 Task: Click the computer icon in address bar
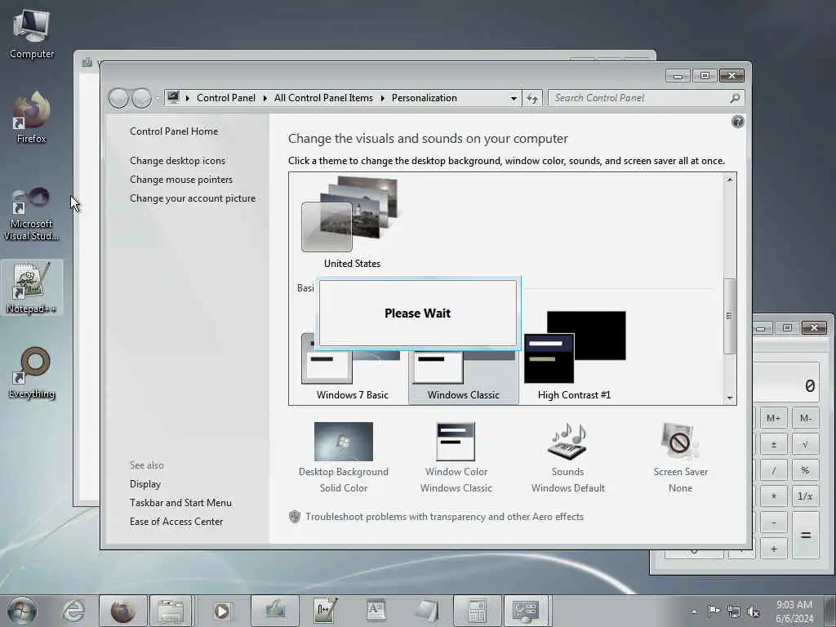click(173, 98)
